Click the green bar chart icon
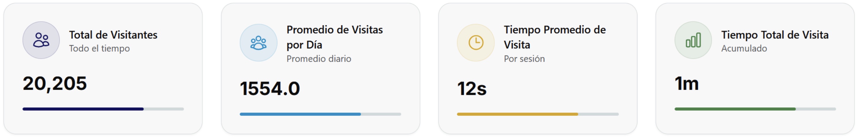Image resolution: width=859 pixels, height=139 pixels. tap(693, 40)
